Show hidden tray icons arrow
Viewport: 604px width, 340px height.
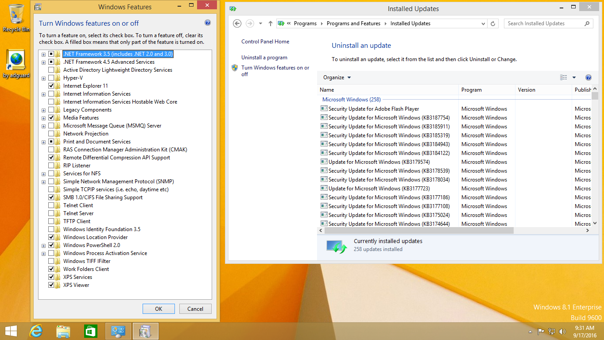[x=530, y=331]
